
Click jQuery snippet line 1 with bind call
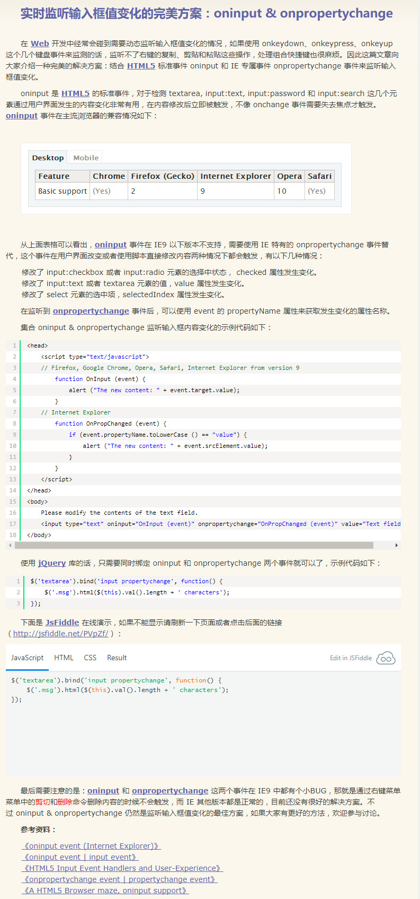click(127, 581)
